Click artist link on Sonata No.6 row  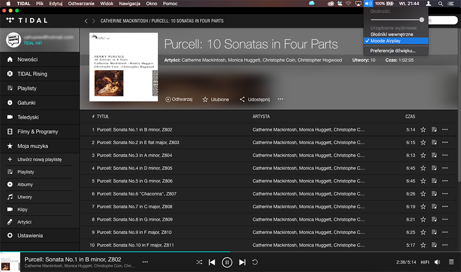pyautogui.click(x=309, y=194)
